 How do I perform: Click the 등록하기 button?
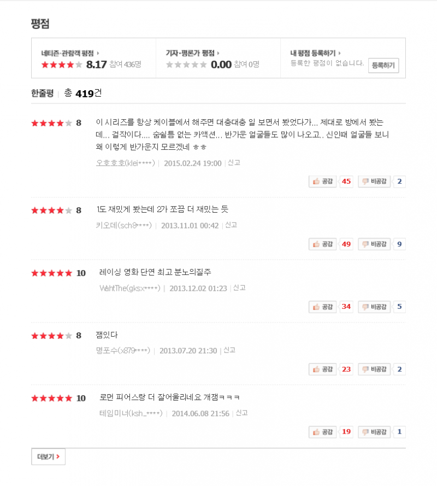click(x=383, y=66)
